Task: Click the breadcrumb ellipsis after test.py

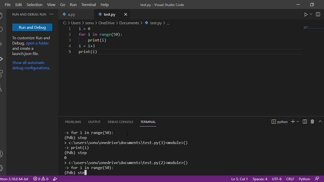Action: [168, 23]
